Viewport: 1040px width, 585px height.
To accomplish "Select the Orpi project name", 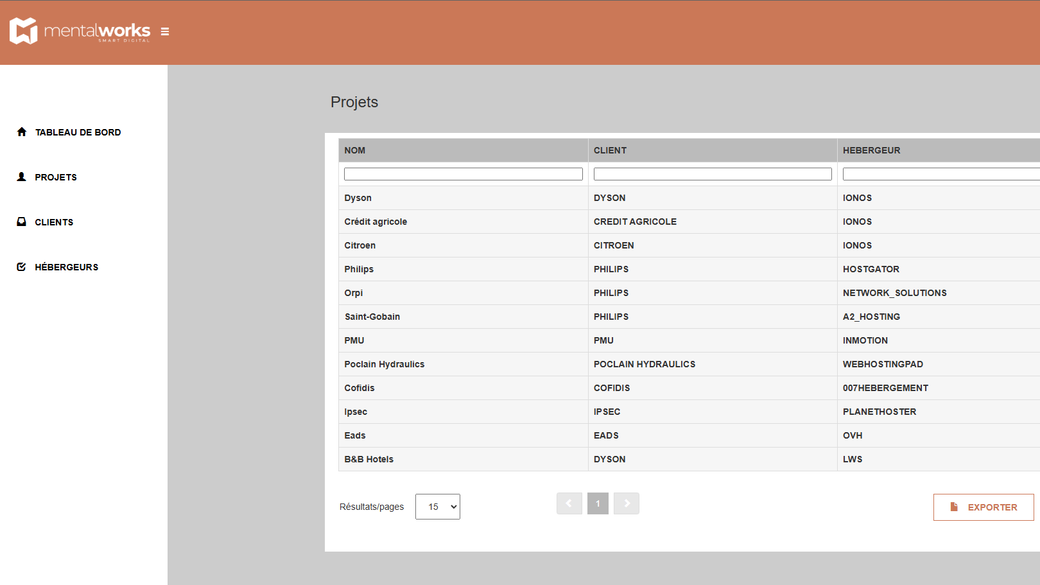I will [354, 293].
